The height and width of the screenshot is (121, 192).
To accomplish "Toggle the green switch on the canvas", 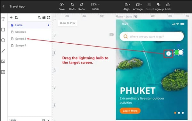I will click(x=179, y=52).
